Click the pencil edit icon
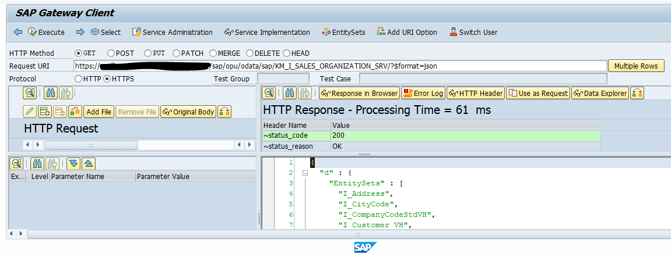This screenshot has width=671, height=254. [x=30, y=112]
